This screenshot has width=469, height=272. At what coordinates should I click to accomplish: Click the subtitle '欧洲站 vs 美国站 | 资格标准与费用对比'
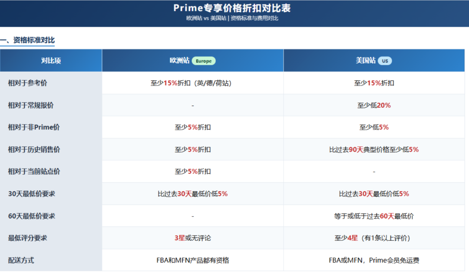(x=232, y=18)
